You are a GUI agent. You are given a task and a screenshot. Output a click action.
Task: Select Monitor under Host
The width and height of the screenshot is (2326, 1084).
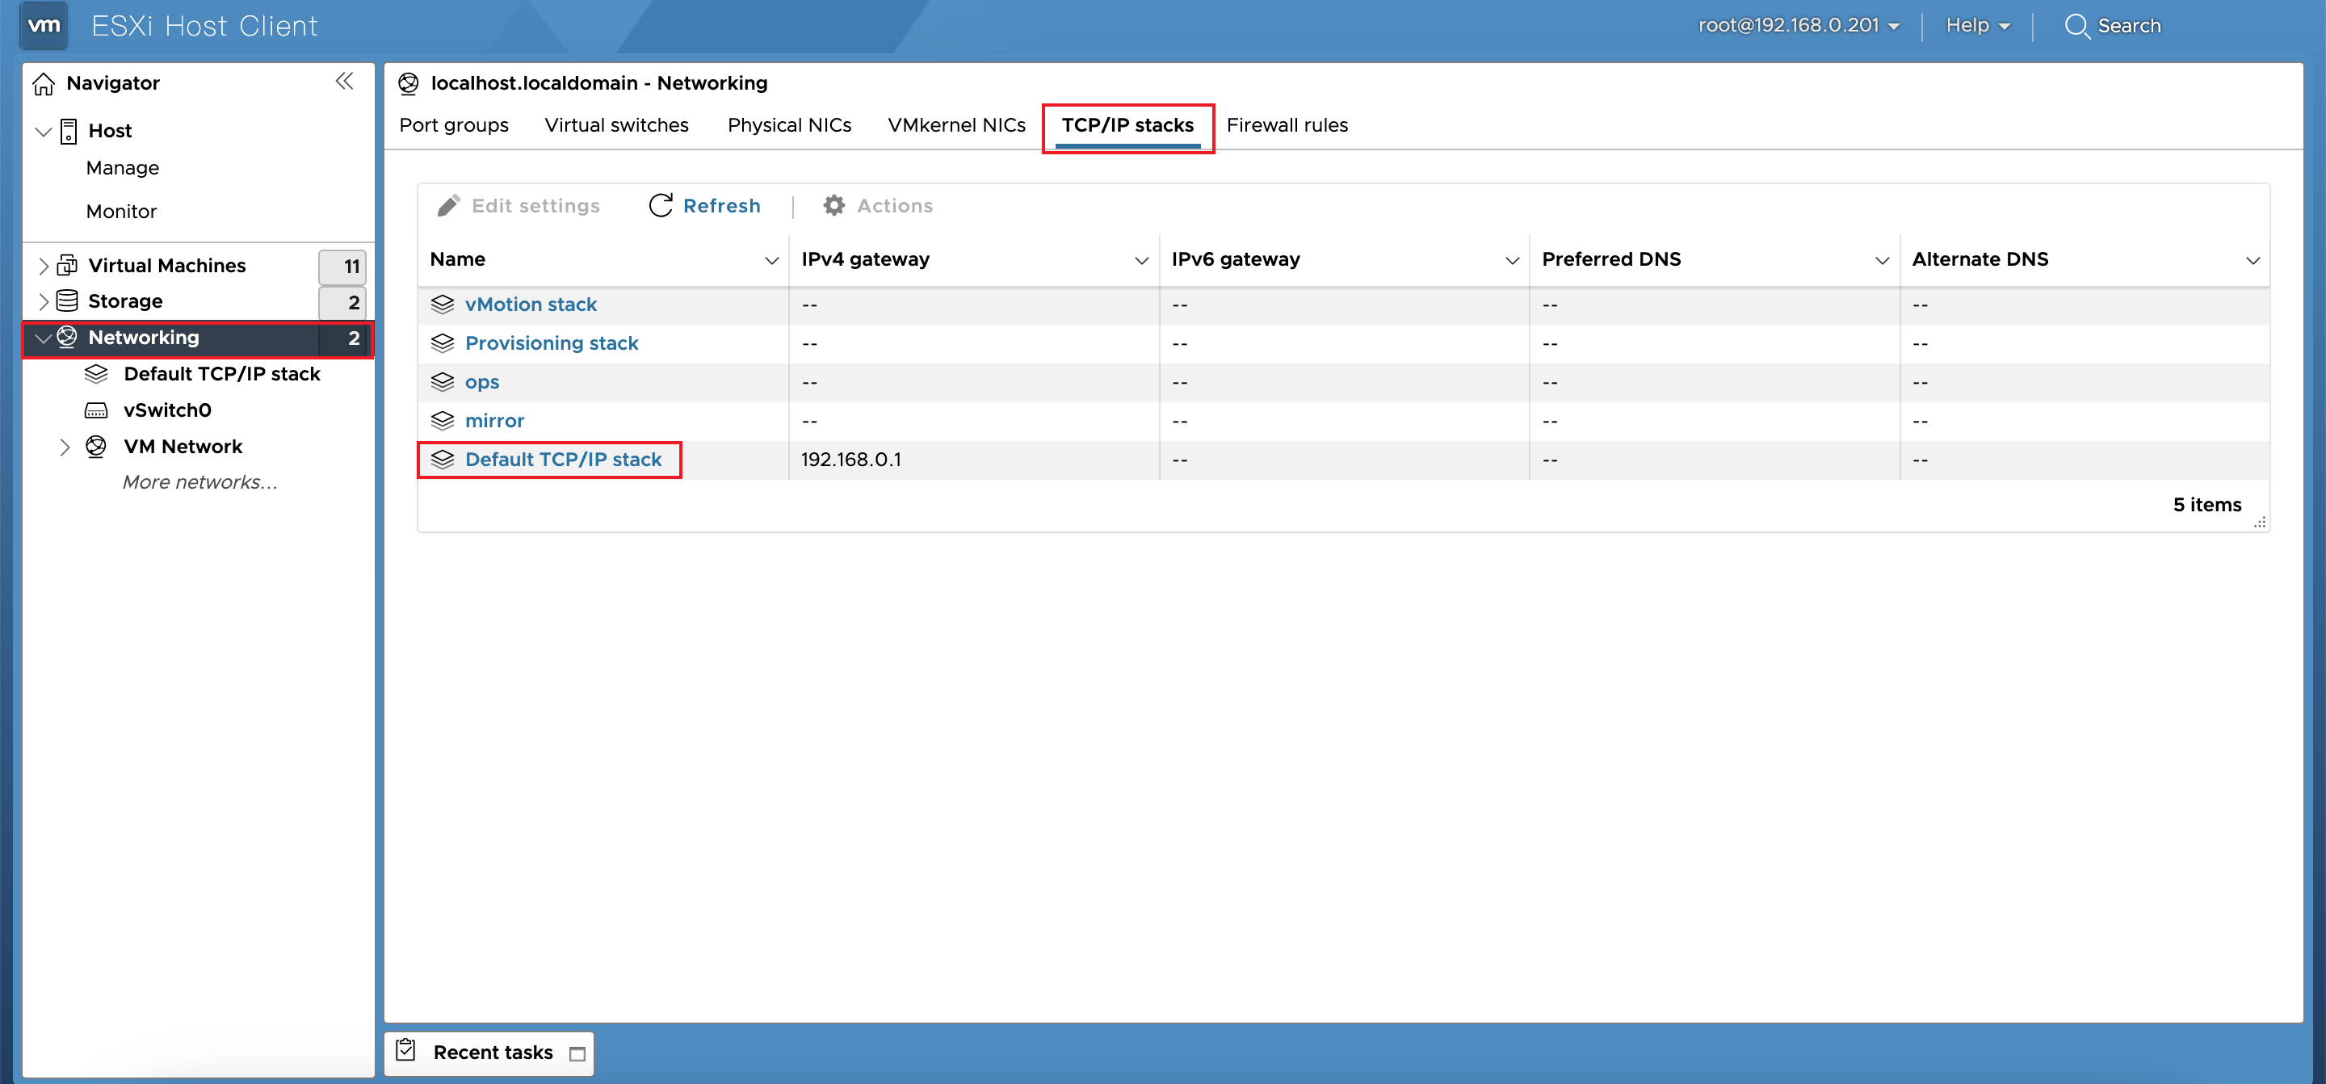(122, 212)
